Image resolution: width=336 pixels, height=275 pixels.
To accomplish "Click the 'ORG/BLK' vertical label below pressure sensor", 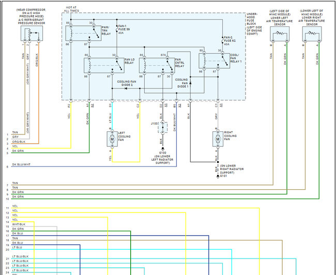I will click(37, 60).
